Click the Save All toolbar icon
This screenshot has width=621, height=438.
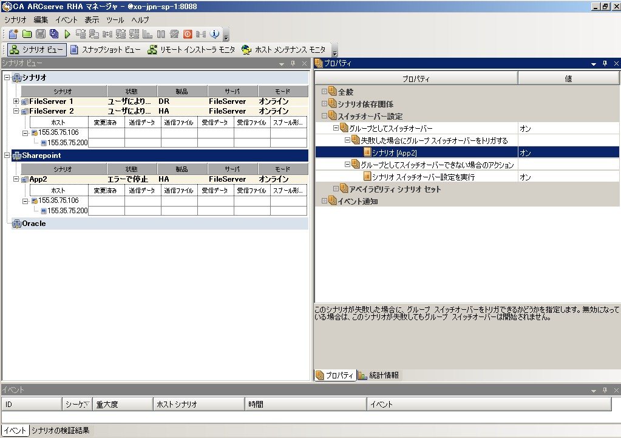pyautogui.click(x=54, y=34)
